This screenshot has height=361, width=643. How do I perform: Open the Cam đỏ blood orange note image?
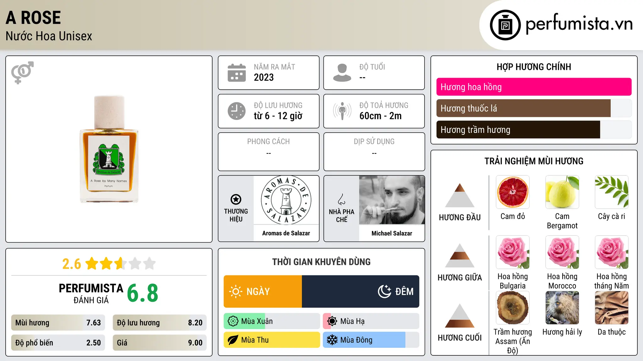(x=513, y=192)
